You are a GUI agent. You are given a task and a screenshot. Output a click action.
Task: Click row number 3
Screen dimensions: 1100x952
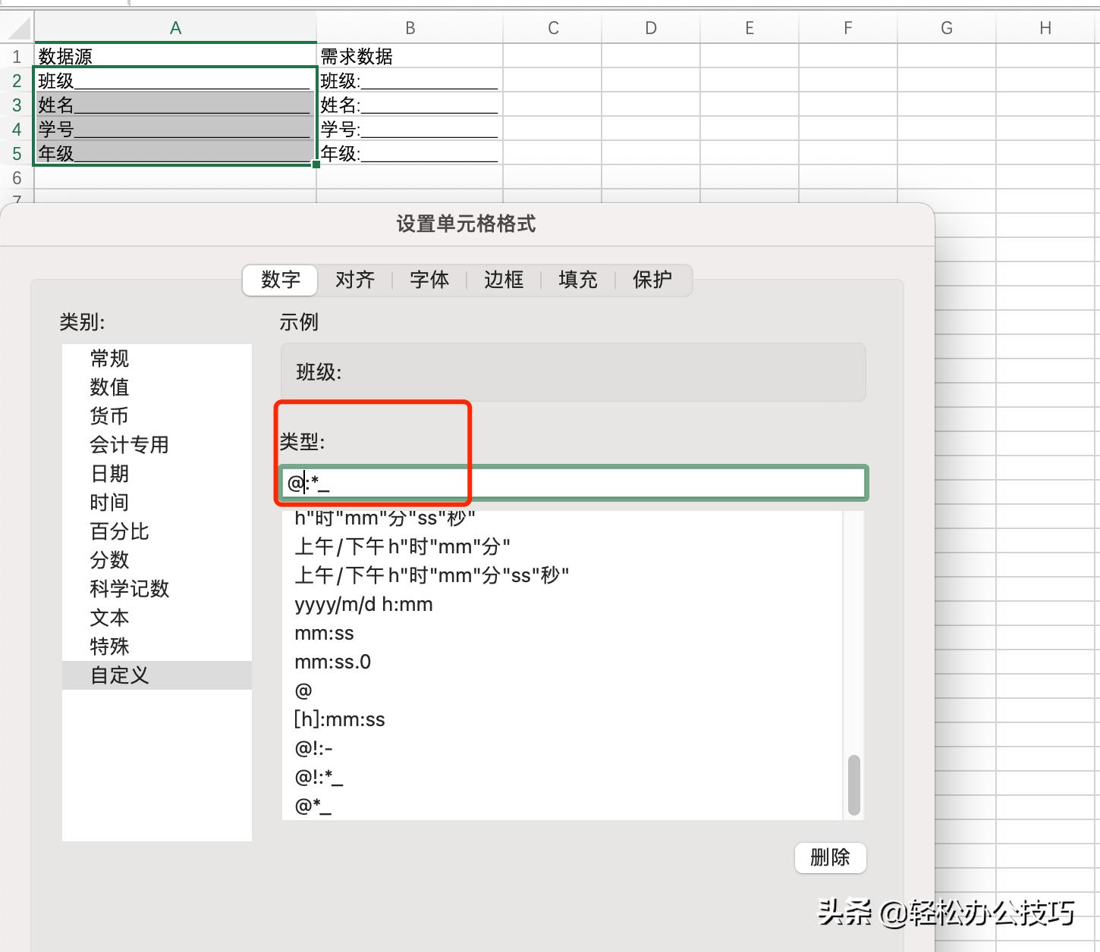coord(17,105)
